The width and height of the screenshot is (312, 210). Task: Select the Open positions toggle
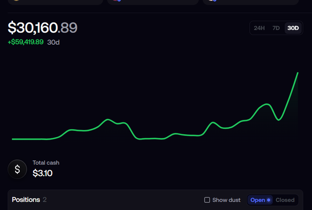pyautogui.click(x=260, y=200)
